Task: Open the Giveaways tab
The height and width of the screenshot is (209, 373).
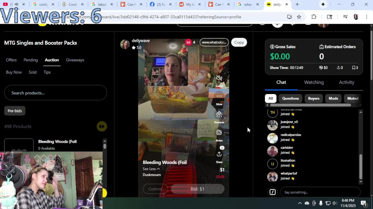Action: (x=75, y=60)
